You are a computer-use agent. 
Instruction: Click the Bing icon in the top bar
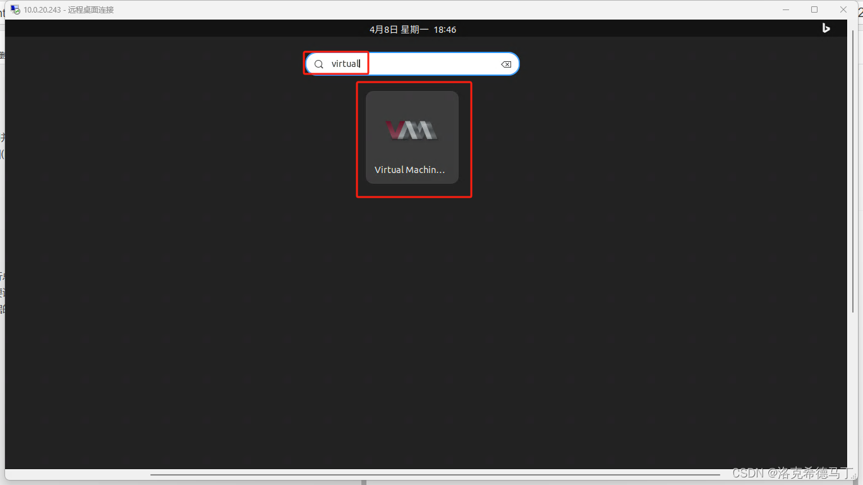click(826, 28)
